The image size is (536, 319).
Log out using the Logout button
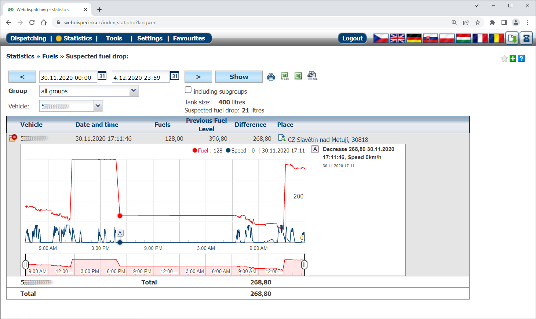[x=352, y=38]
